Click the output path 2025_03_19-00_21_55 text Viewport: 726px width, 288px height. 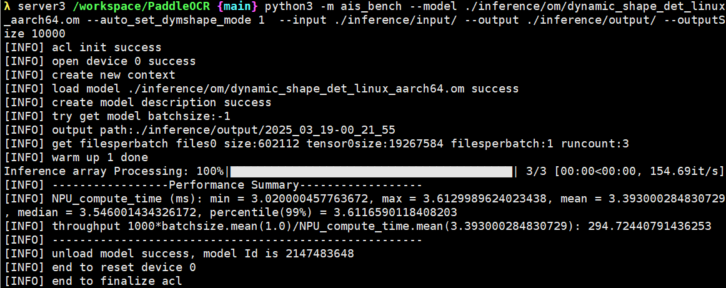(x=329, y=130)
